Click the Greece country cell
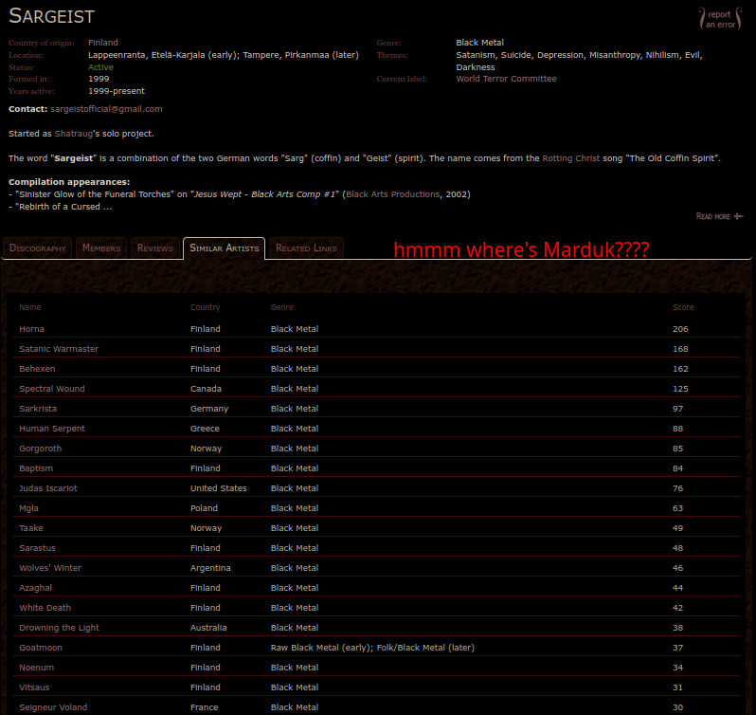Image resolution: width=756 pixels, height=715 pixels. [x=205, y=429]
